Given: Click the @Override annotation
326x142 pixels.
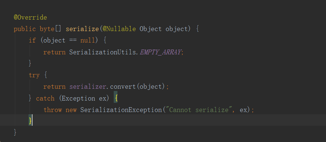Looking at the screenshot, I should 30,17.
